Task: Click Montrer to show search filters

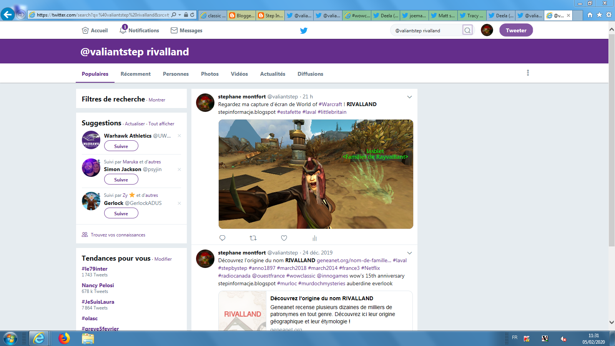Action: point(157,100)
